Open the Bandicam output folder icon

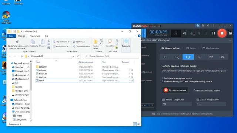pos(203,25)
